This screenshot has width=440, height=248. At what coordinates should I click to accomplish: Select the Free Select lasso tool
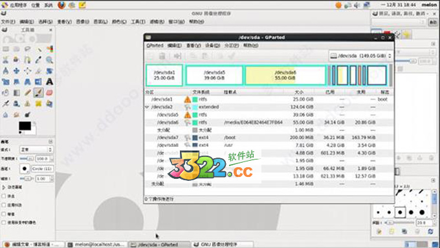coord(27,49)
